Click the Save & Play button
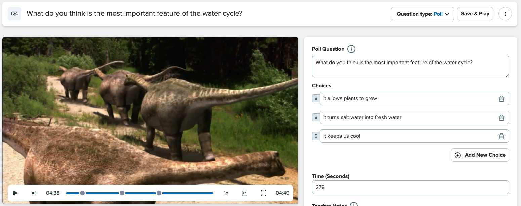 coord(475,14)
